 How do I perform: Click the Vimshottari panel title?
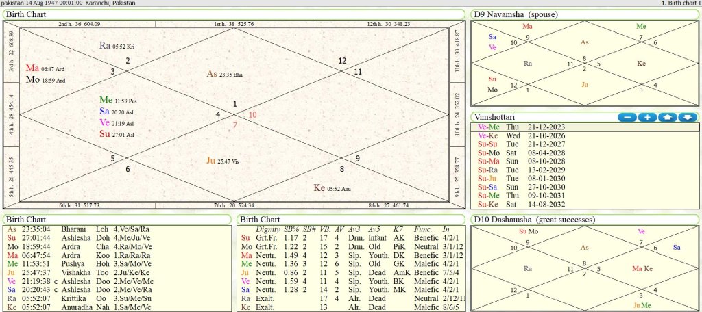496,117
